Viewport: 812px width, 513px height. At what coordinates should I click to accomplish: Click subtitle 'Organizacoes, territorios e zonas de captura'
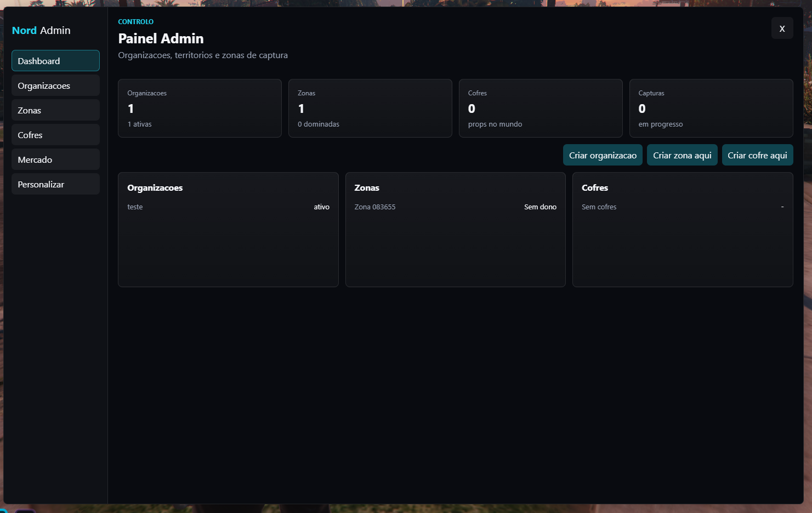tap(203, 55)
